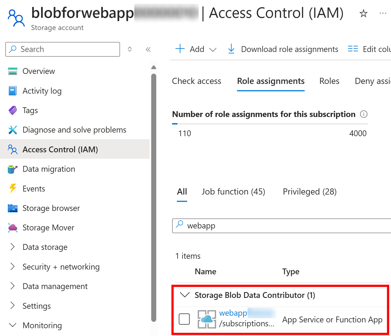Switch to the Check access tab
The height and width of the screenshot is (336, 391).
coord(197,81)
